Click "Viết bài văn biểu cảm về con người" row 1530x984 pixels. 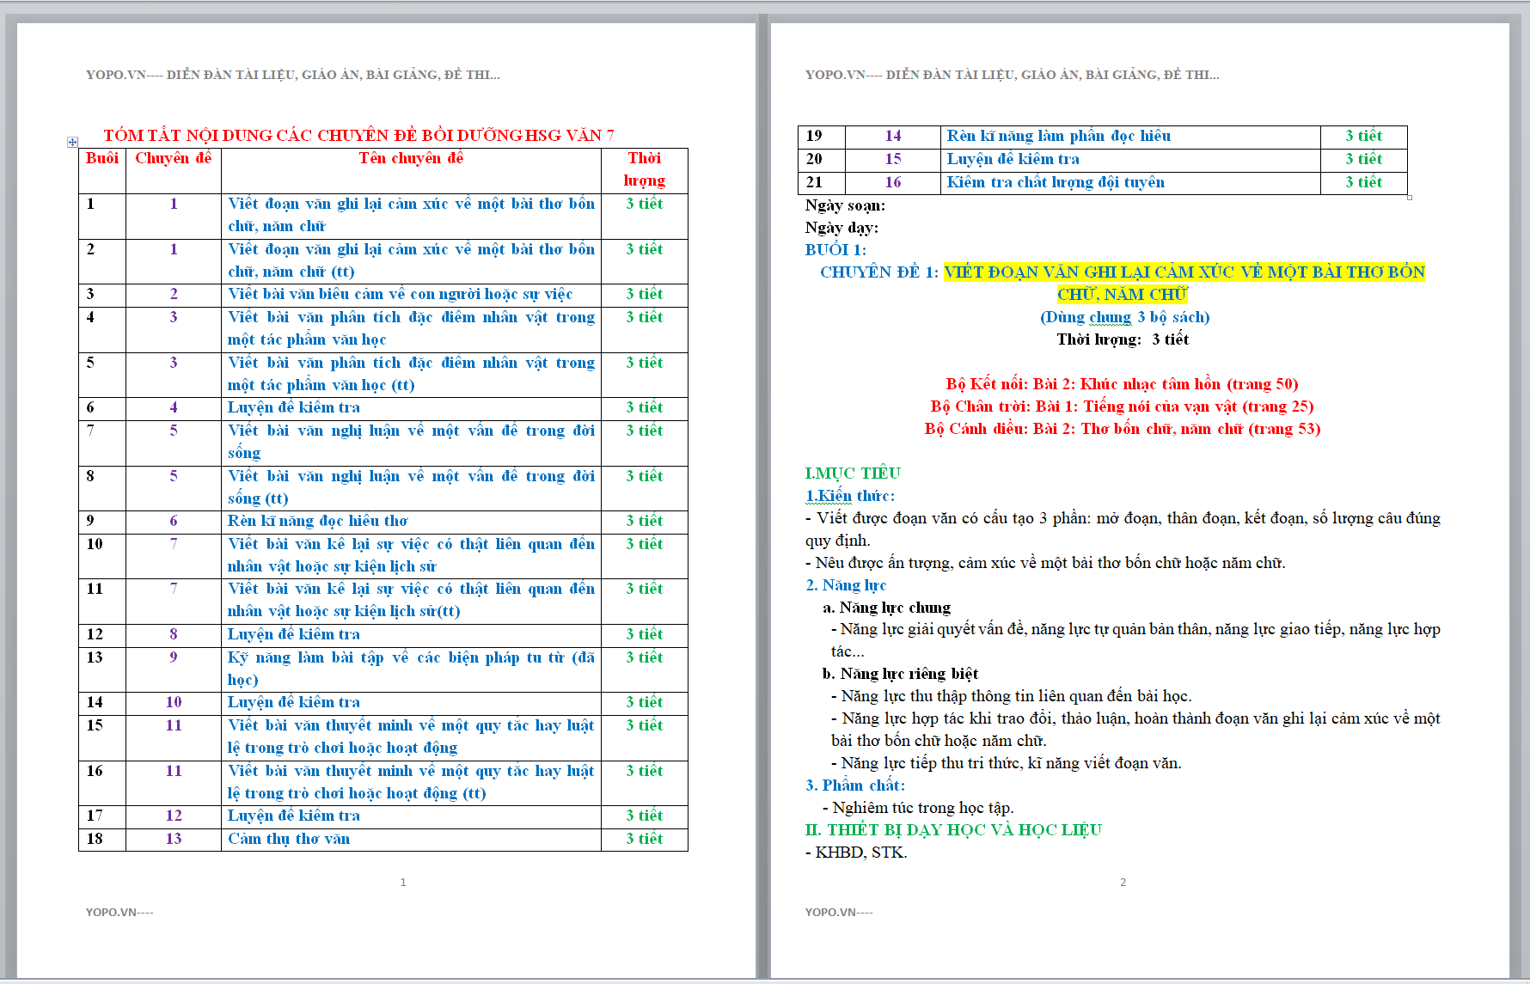tap(400, 294)
